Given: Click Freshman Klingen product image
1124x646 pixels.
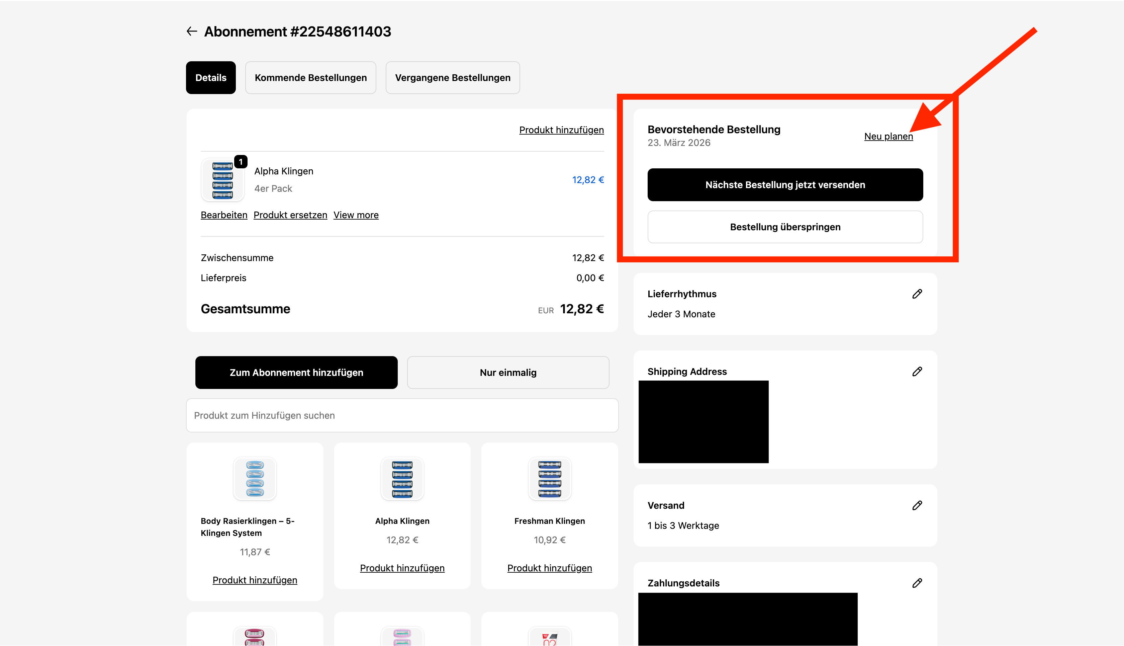Looking at the screenshot, I should pos(549,479).
